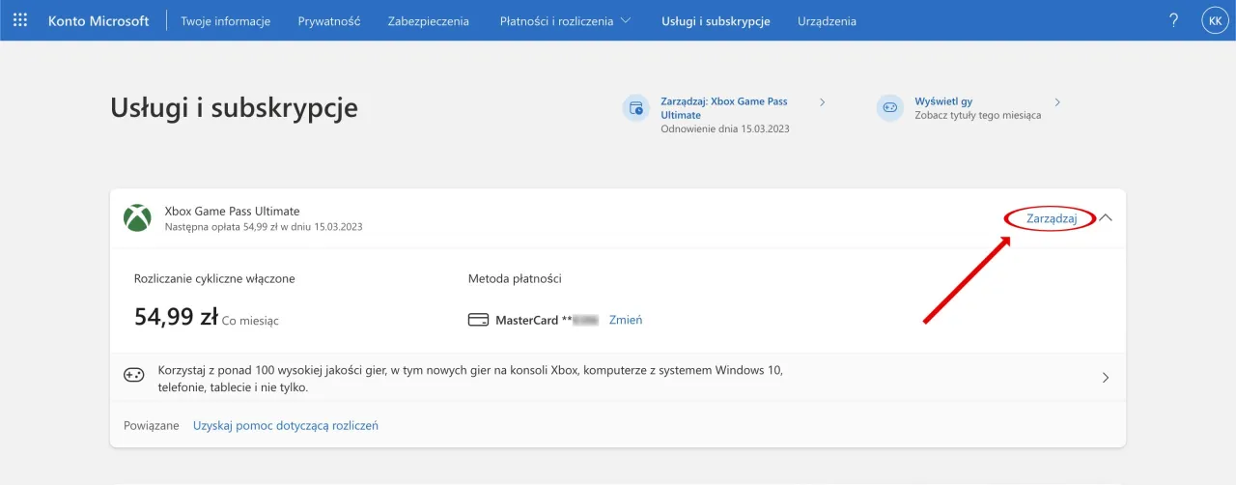This screenshot has height=485, width=1236.
Task: Click the Zarządzaj link for Game Pass
Action: pos(1052,218)
